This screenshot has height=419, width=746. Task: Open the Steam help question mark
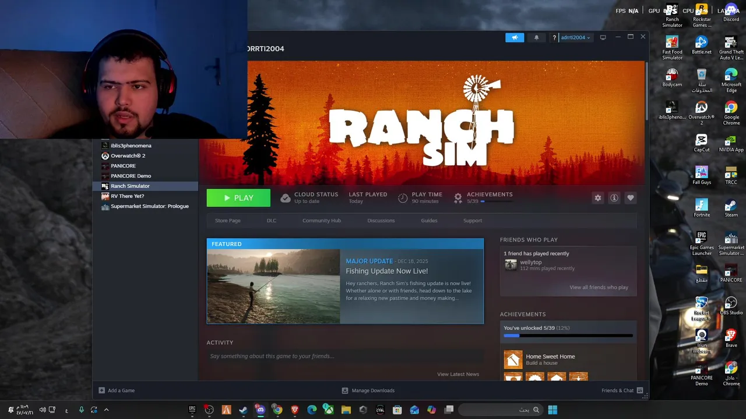pyautogui.click(x=554, y=38)
